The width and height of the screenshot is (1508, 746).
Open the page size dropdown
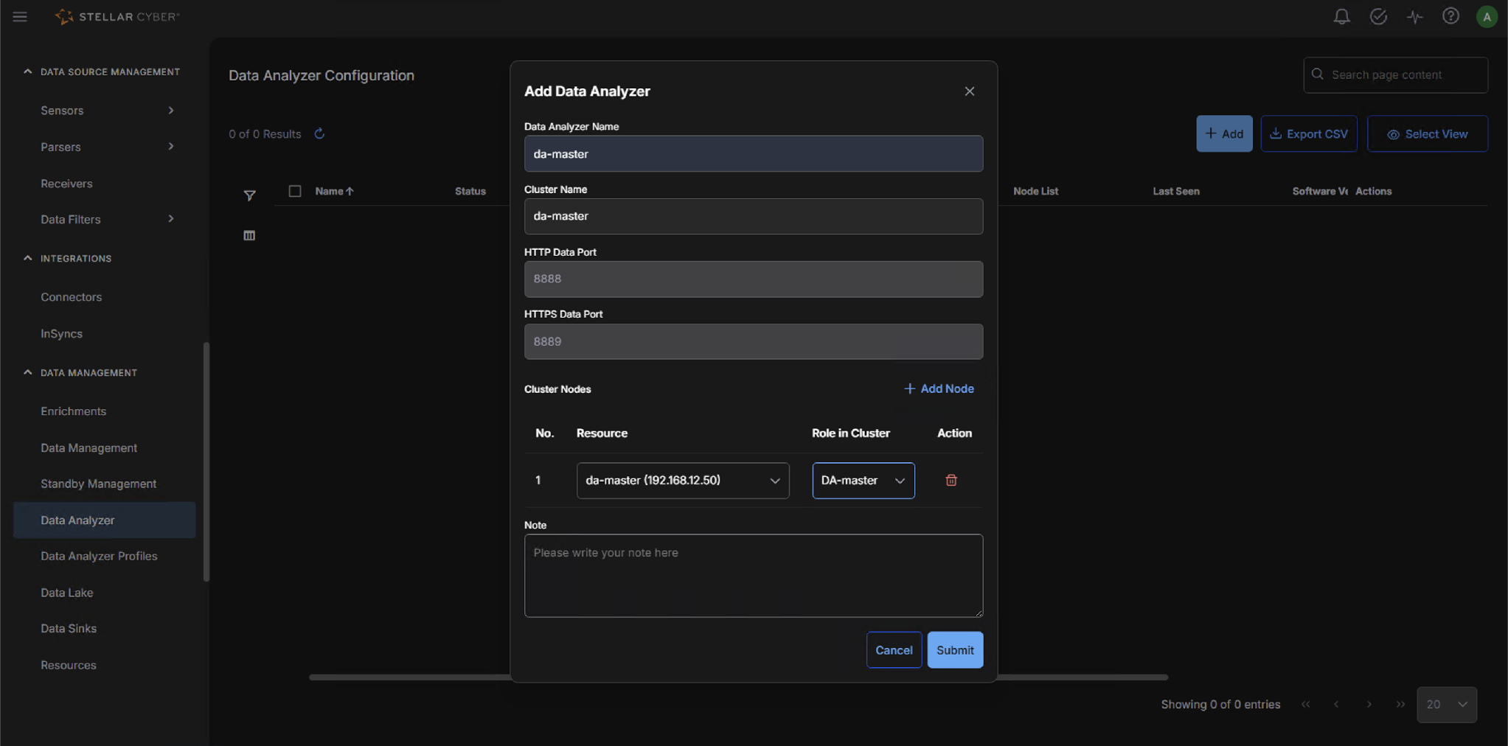[1447, 705]
